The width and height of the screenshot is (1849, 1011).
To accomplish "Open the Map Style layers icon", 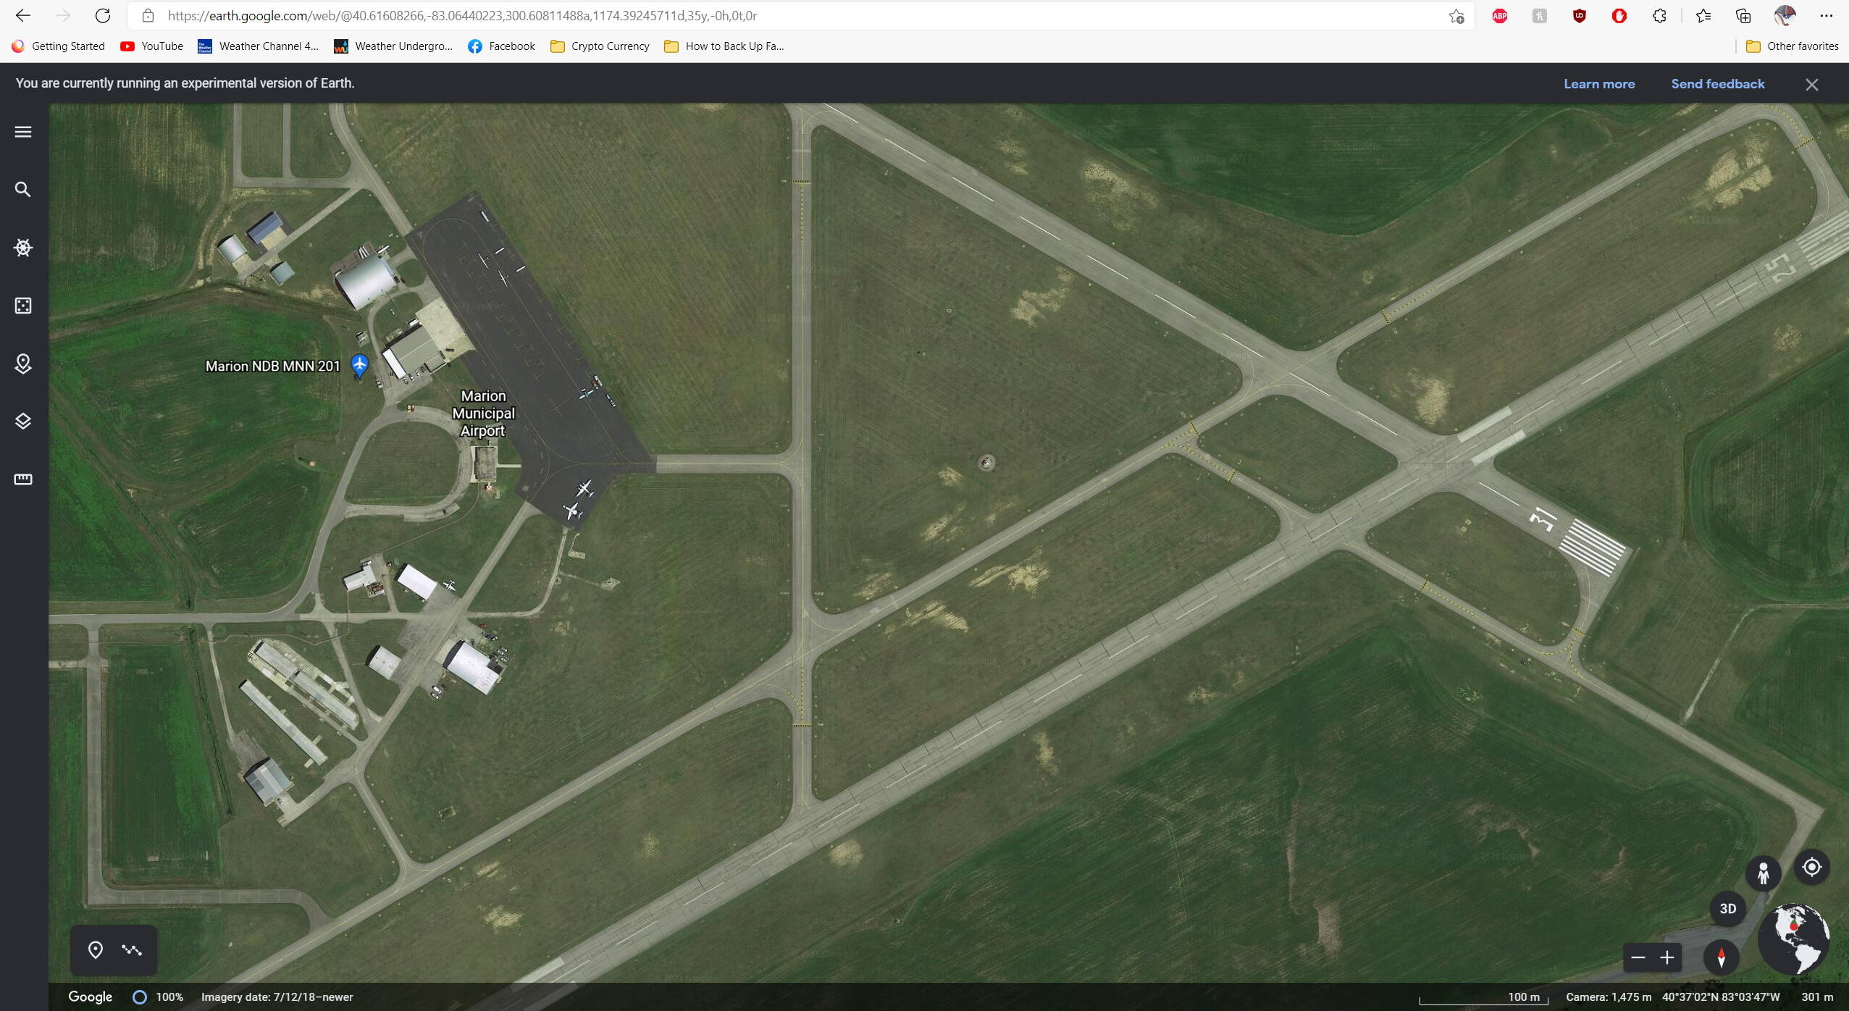I will pos(23,421).
